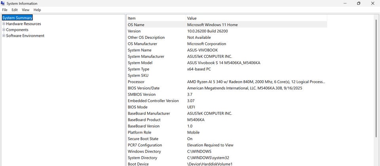Select the OS Manufacturer row label
380x166 pixels.
pyautogui.click(x=142, y=44)
